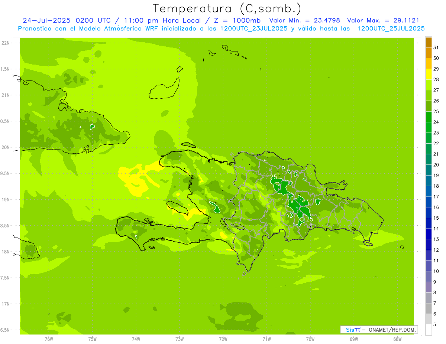This screenshot has width=446, height=344.
Task: Click the "72W" longitude axis label
Action: 223,339
